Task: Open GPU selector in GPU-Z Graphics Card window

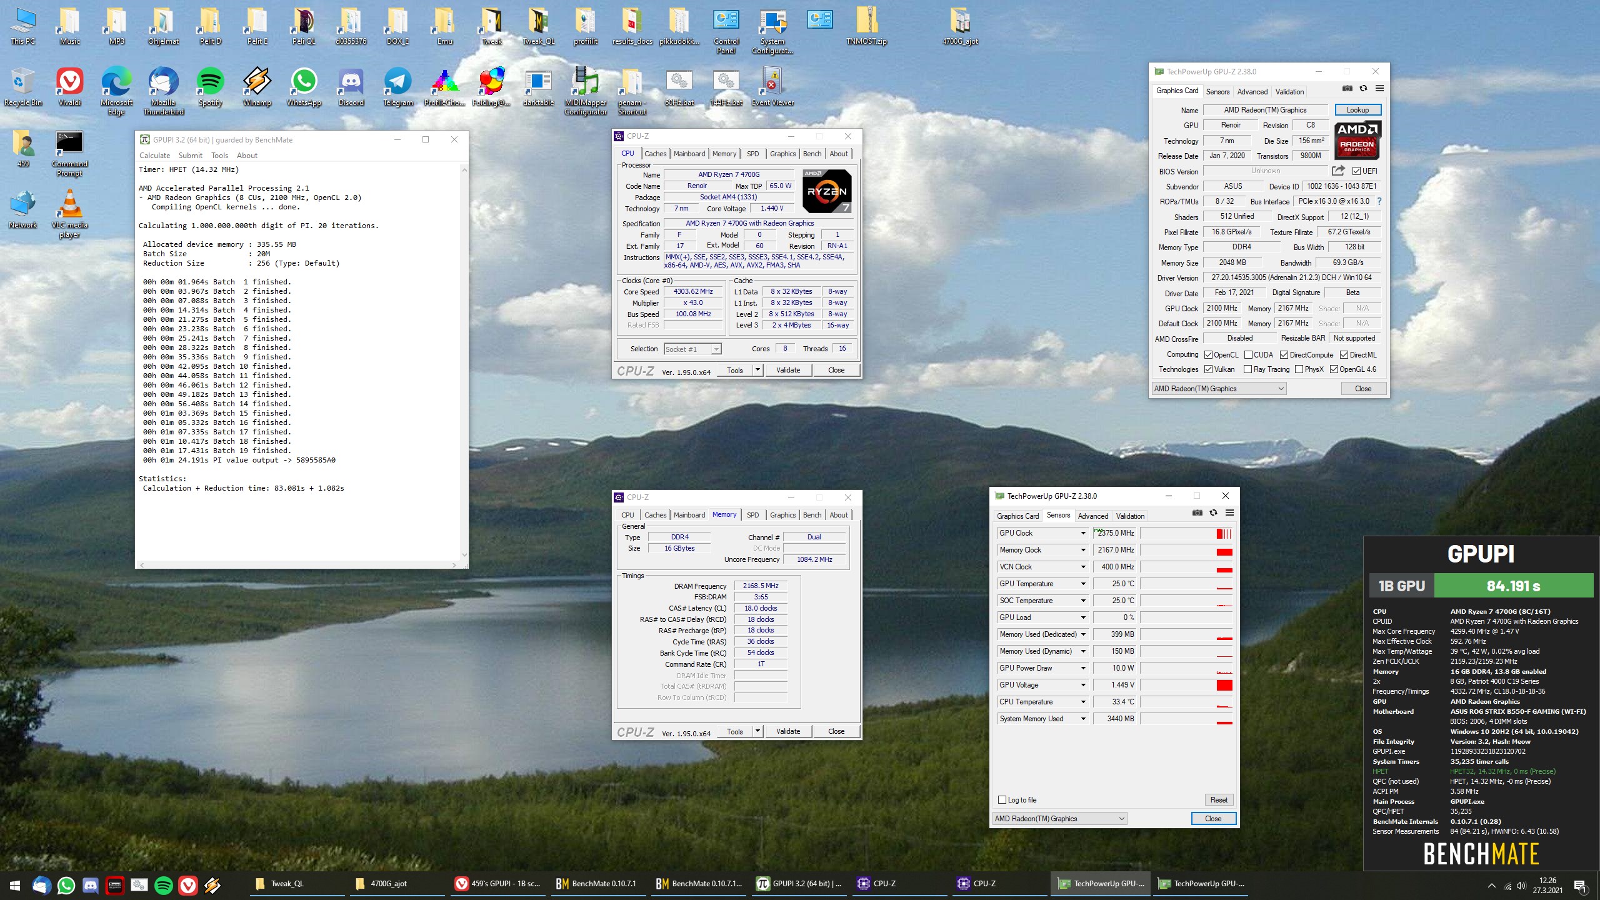Action: point(1219,389)
